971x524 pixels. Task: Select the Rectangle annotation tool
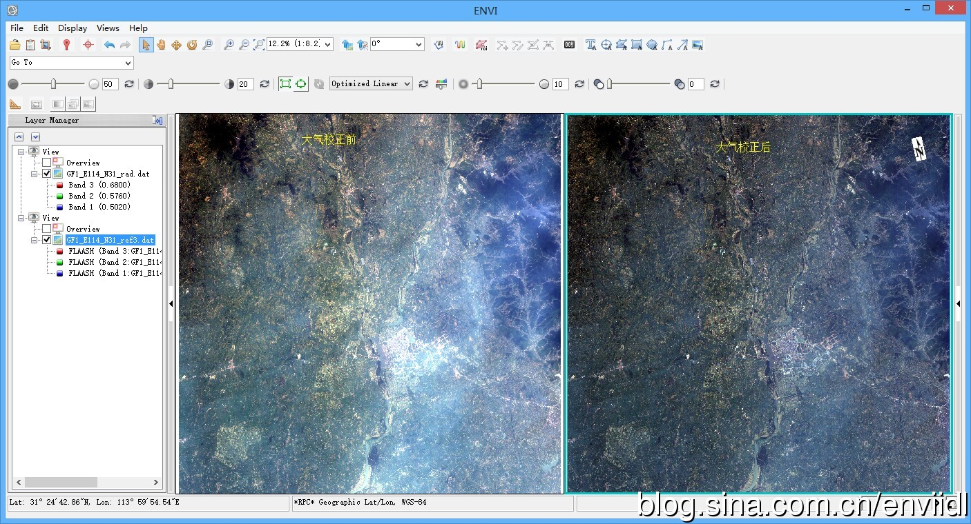(637, 45)
